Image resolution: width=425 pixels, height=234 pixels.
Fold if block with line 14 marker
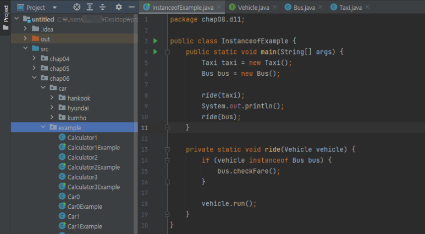pos(167,160)
